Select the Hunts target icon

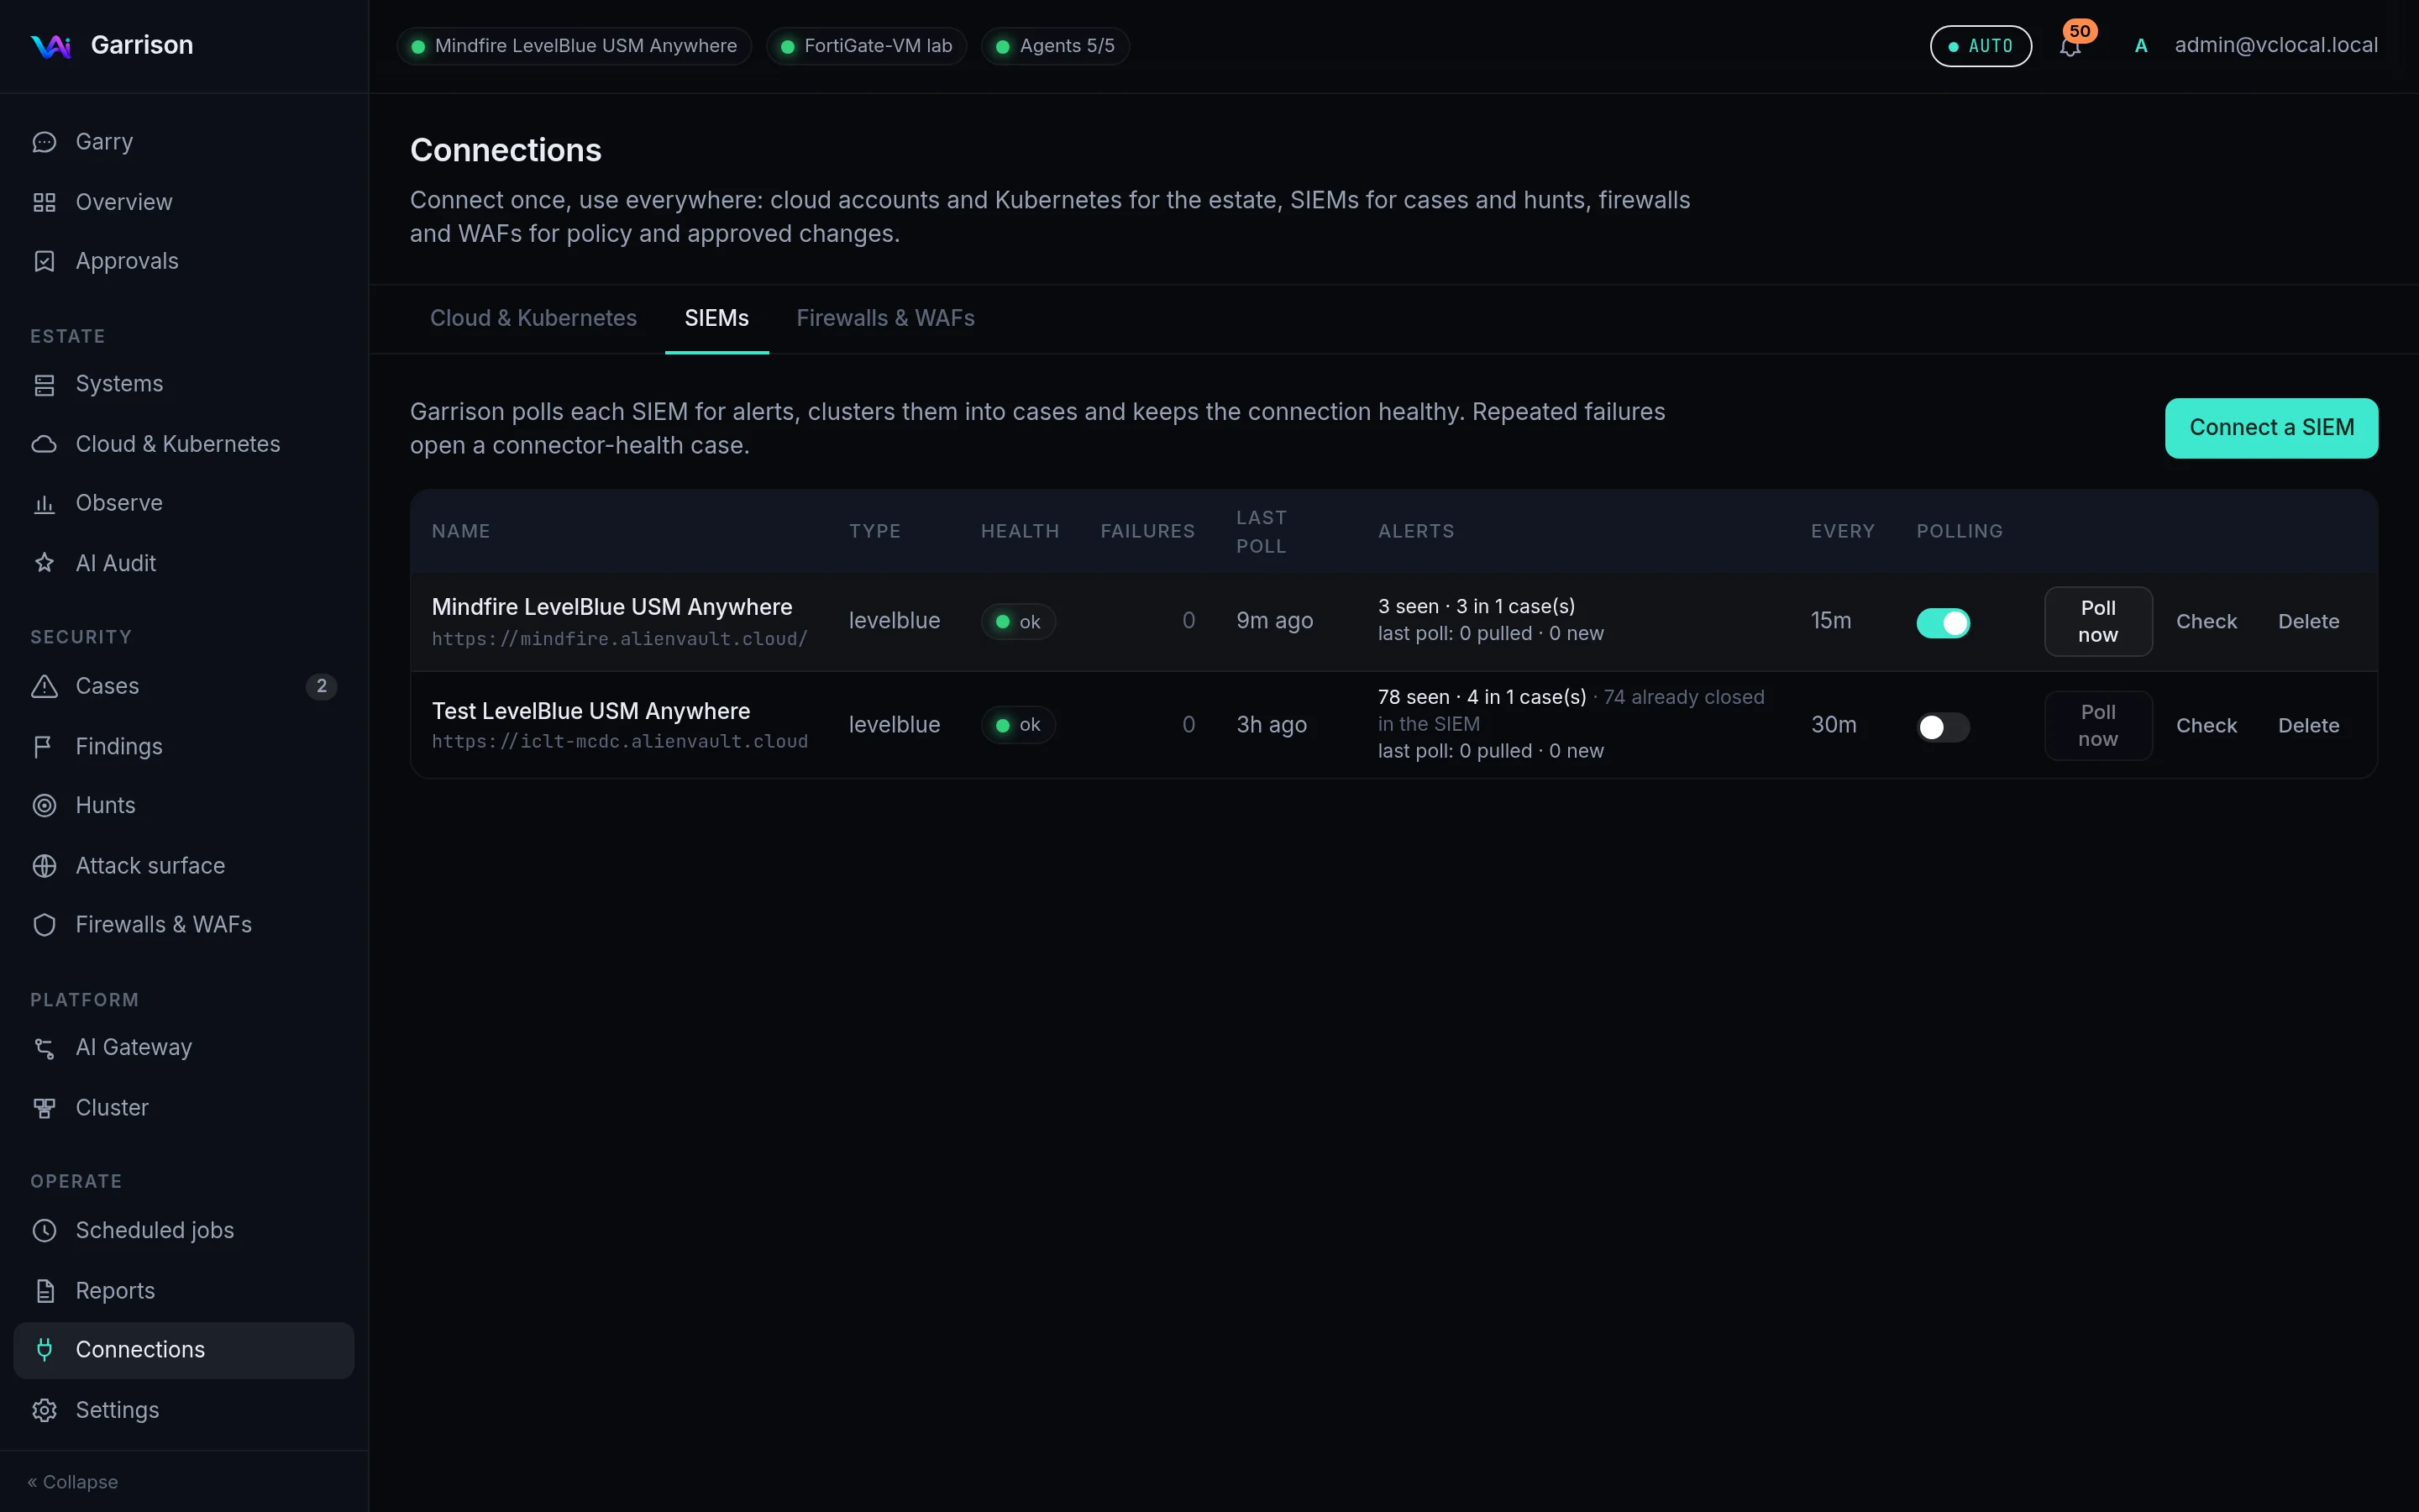44,805
